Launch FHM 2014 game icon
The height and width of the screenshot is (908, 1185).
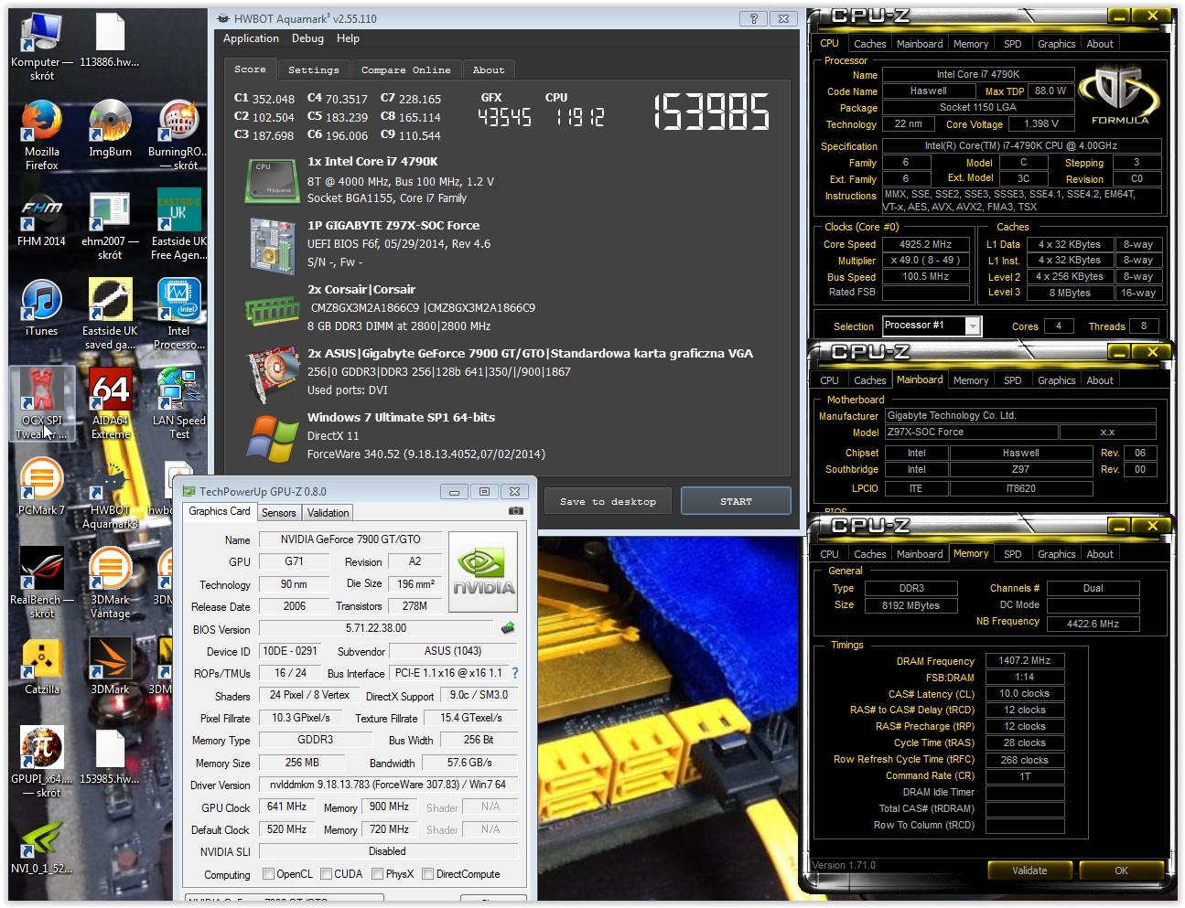point(41,219)
